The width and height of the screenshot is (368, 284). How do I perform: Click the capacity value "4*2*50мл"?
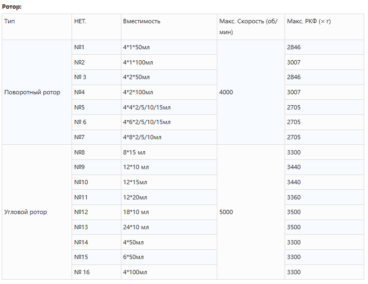coord(136,77)
